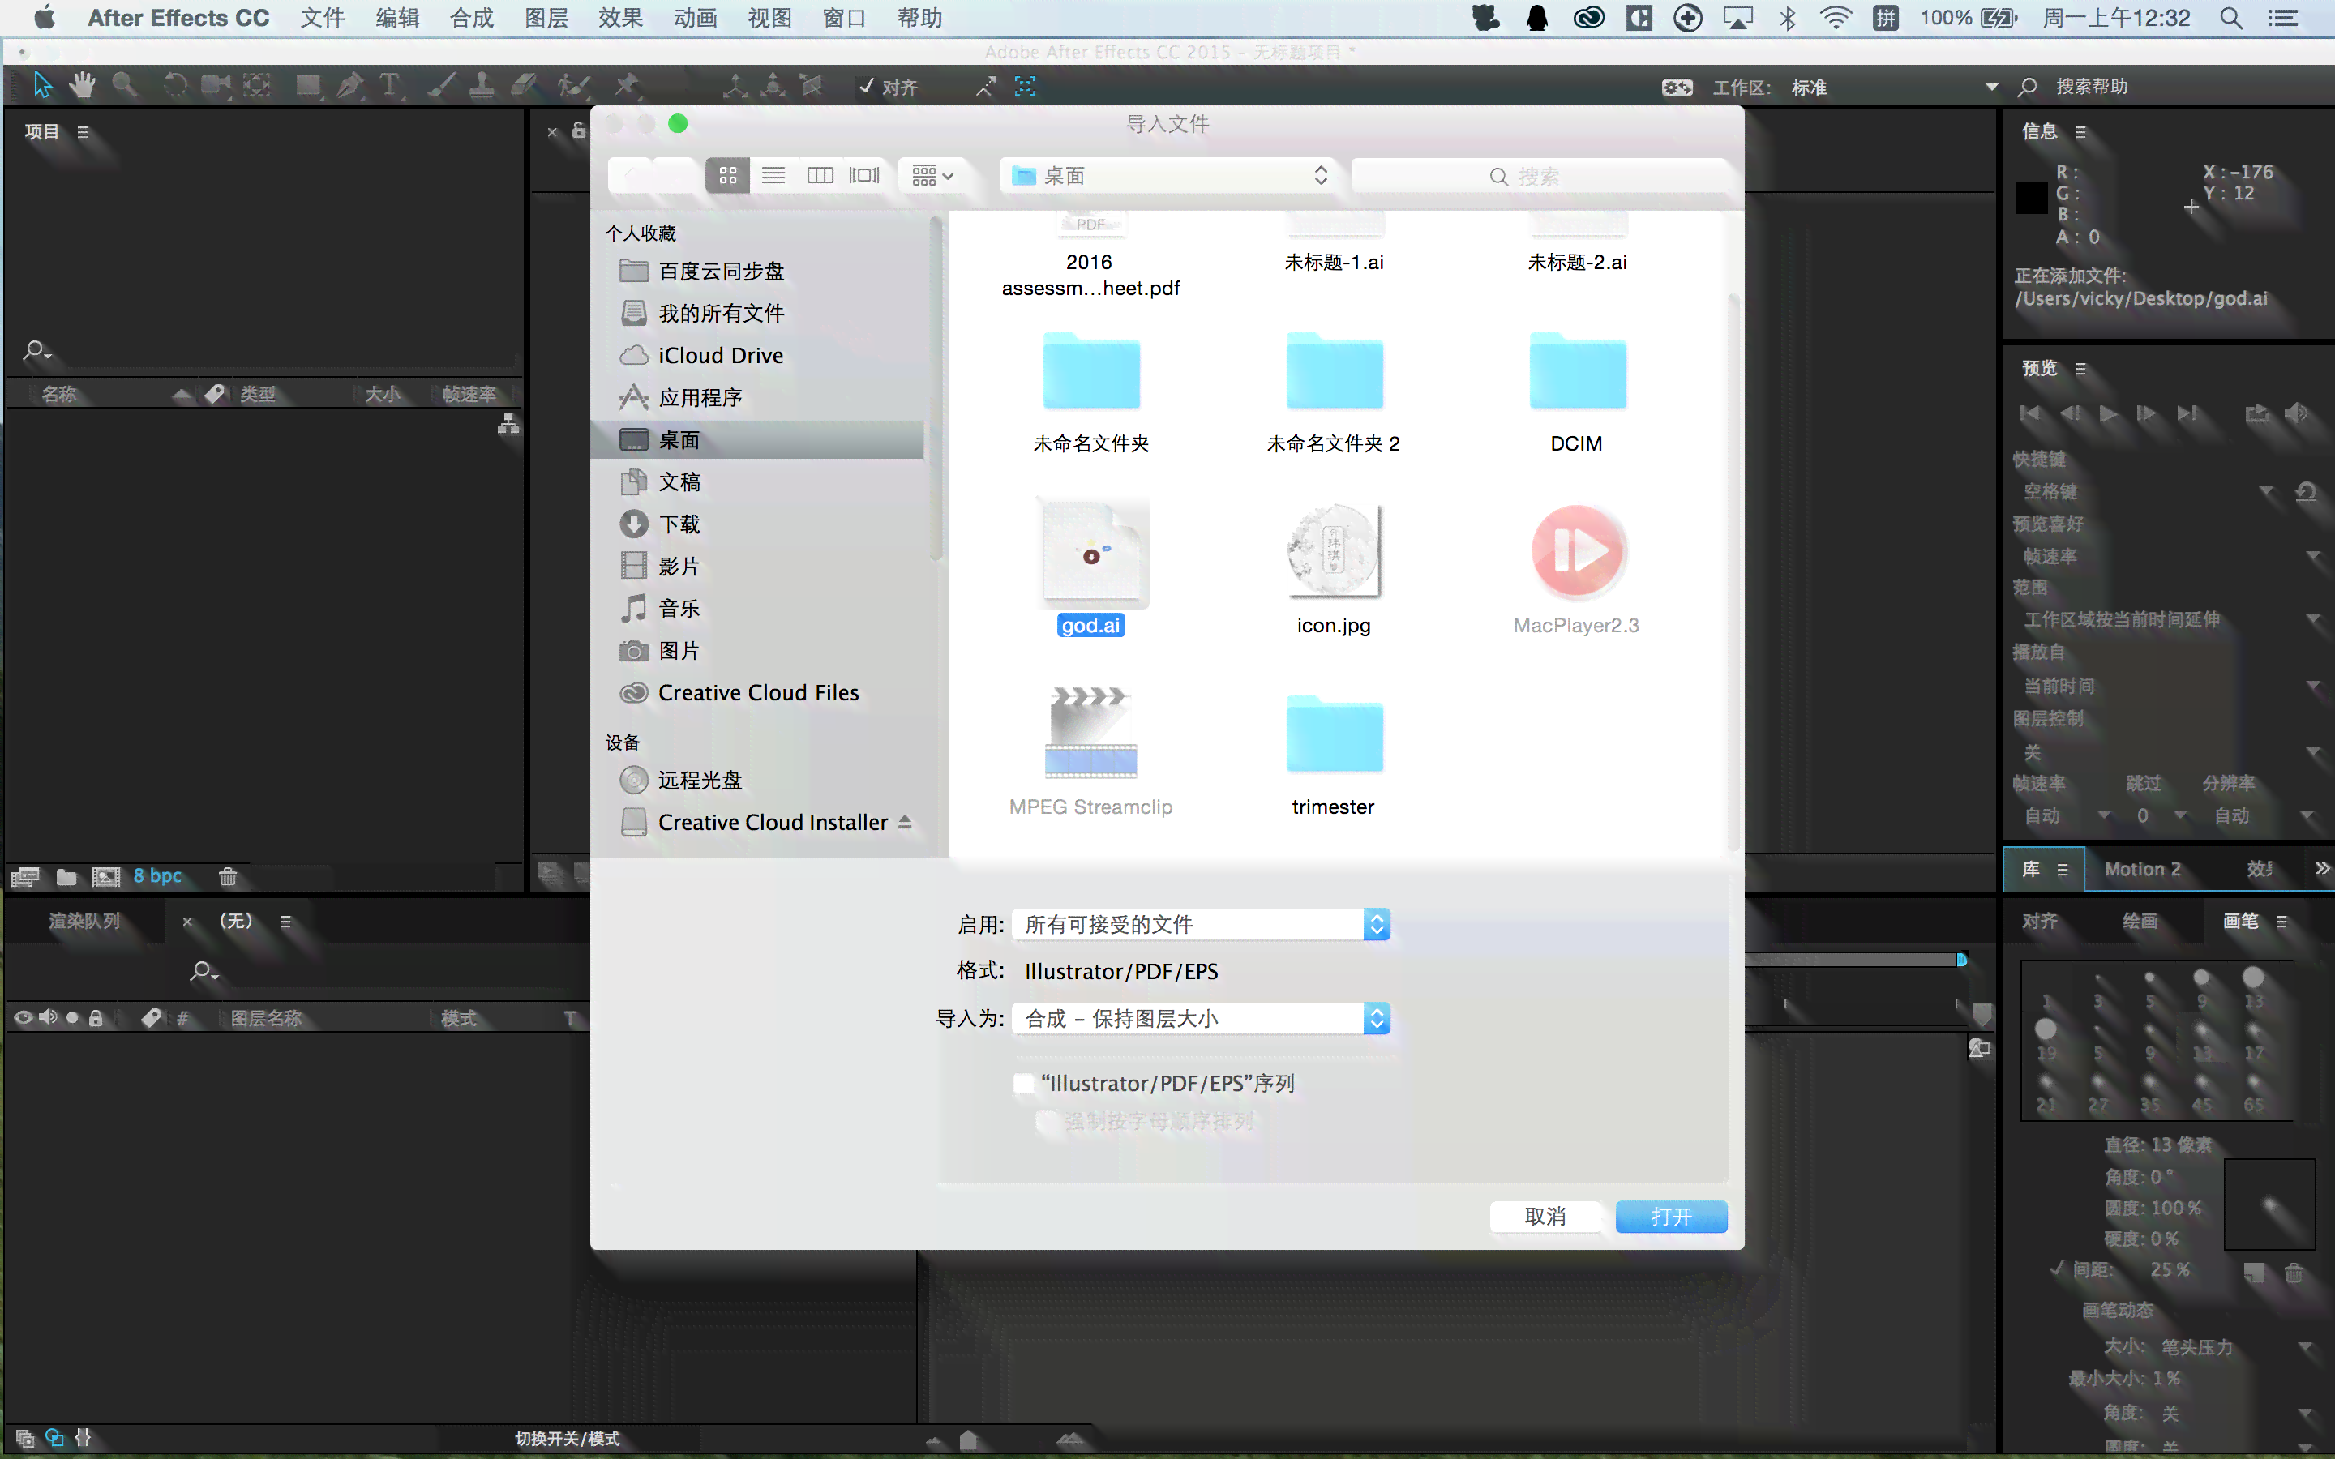Open 效果 menu
The image size is (2335, 1459).
pyautogui.click(x=620, y=19)
